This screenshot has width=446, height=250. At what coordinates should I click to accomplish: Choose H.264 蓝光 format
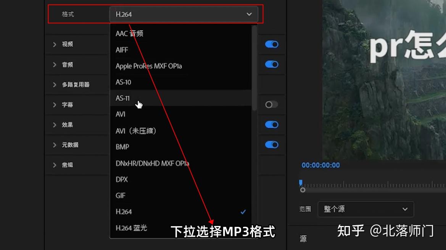[130, 228]
